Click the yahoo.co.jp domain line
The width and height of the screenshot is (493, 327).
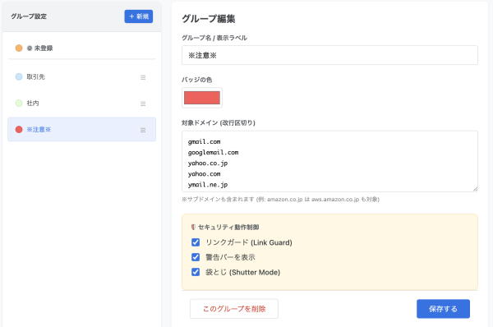click(208, 163)
